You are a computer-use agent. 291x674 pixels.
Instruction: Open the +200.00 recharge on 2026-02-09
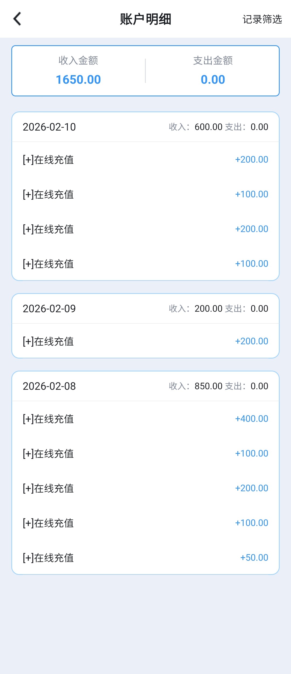[145, 341]
